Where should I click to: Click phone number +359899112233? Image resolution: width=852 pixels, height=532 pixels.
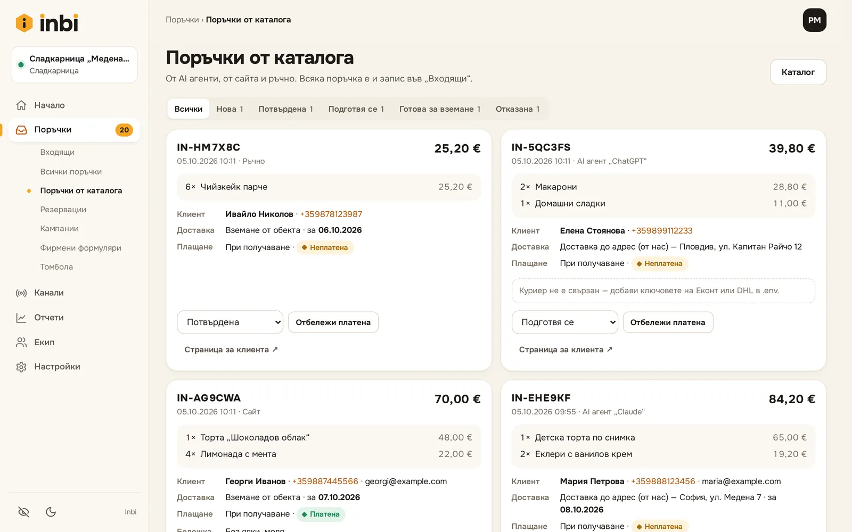point(662,231)
